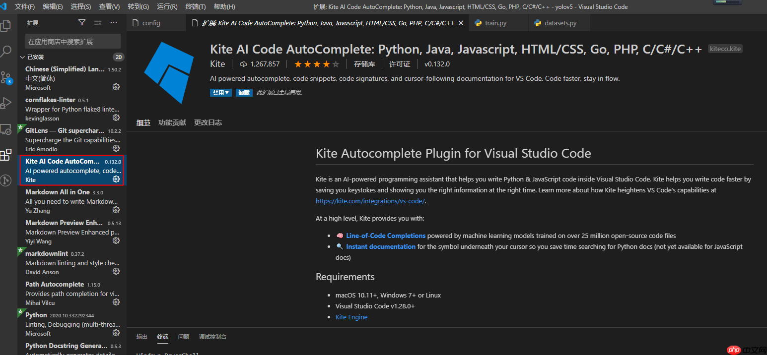
Task: Follow the Line-of-Code Completions link
Action: (386, 236)
